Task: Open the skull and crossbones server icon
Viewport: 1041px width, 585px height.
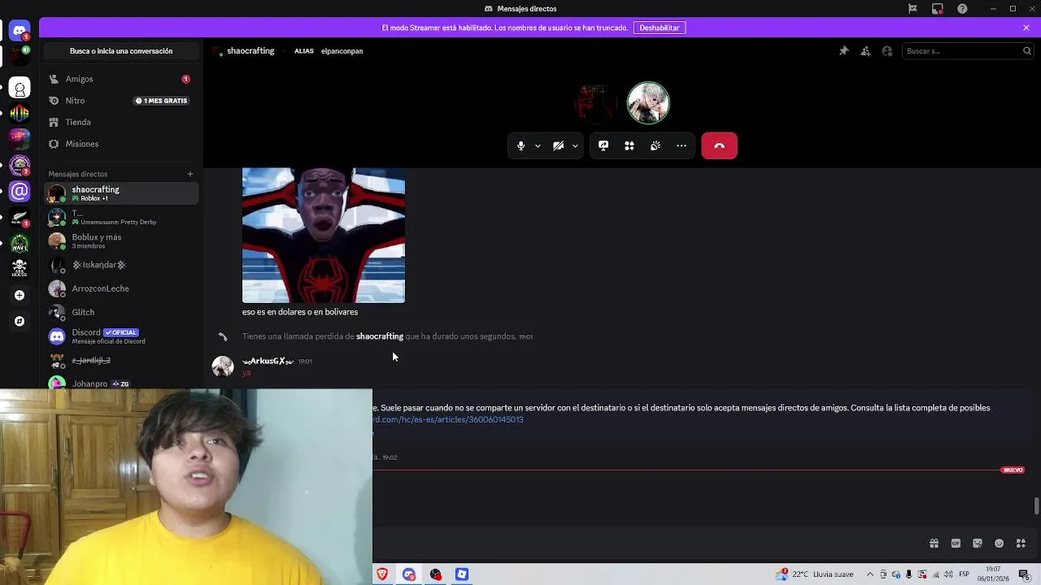Action: [x=20, y=268]
